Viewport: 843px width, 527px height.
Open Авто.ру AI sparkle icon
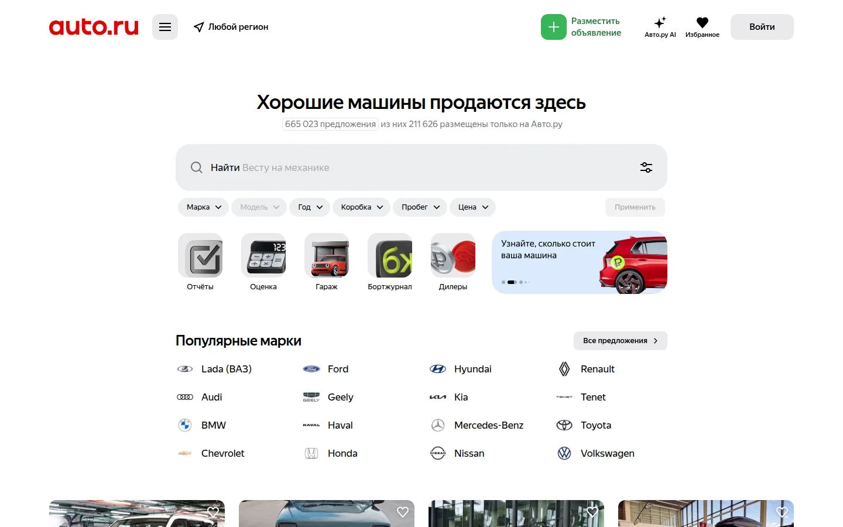(660, 22)
